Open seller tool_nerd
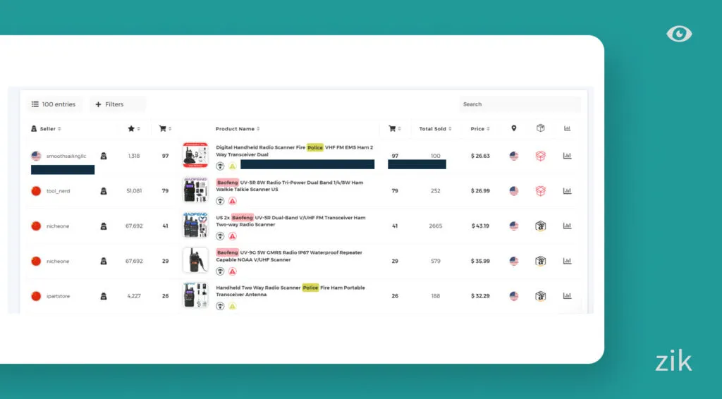Image resolution: width=722 pixels, height=399 pixels. (x=58, y=191)
